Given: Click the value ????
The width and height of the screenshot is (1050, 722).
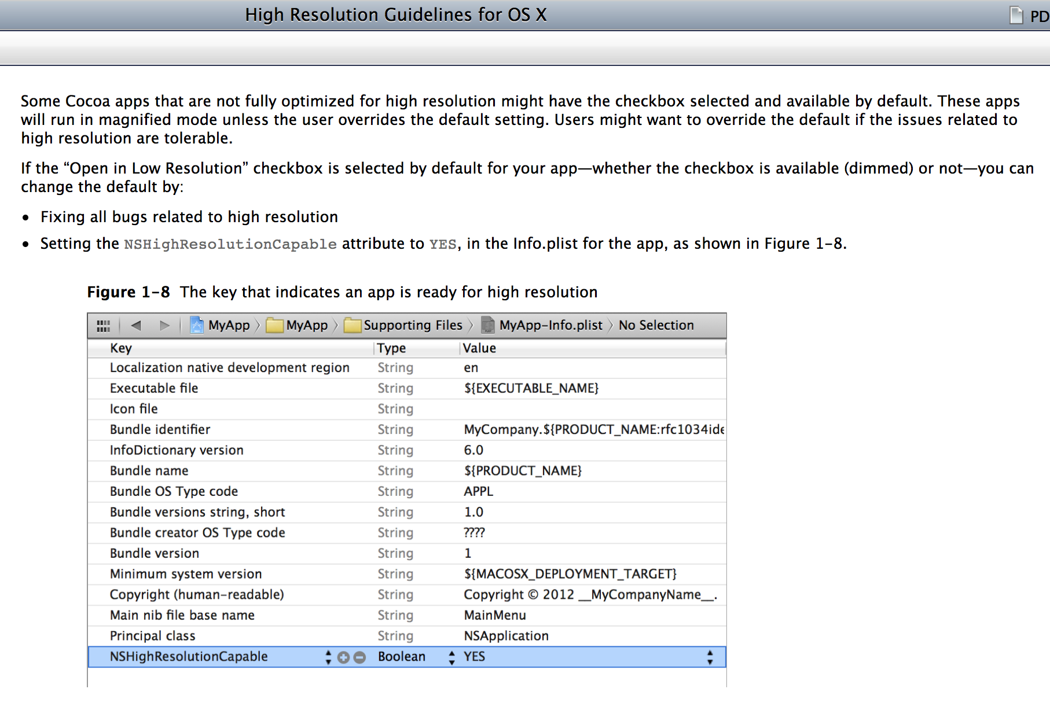Looking at the screenshot, I should pyautogui.click(x=475, y=533).
